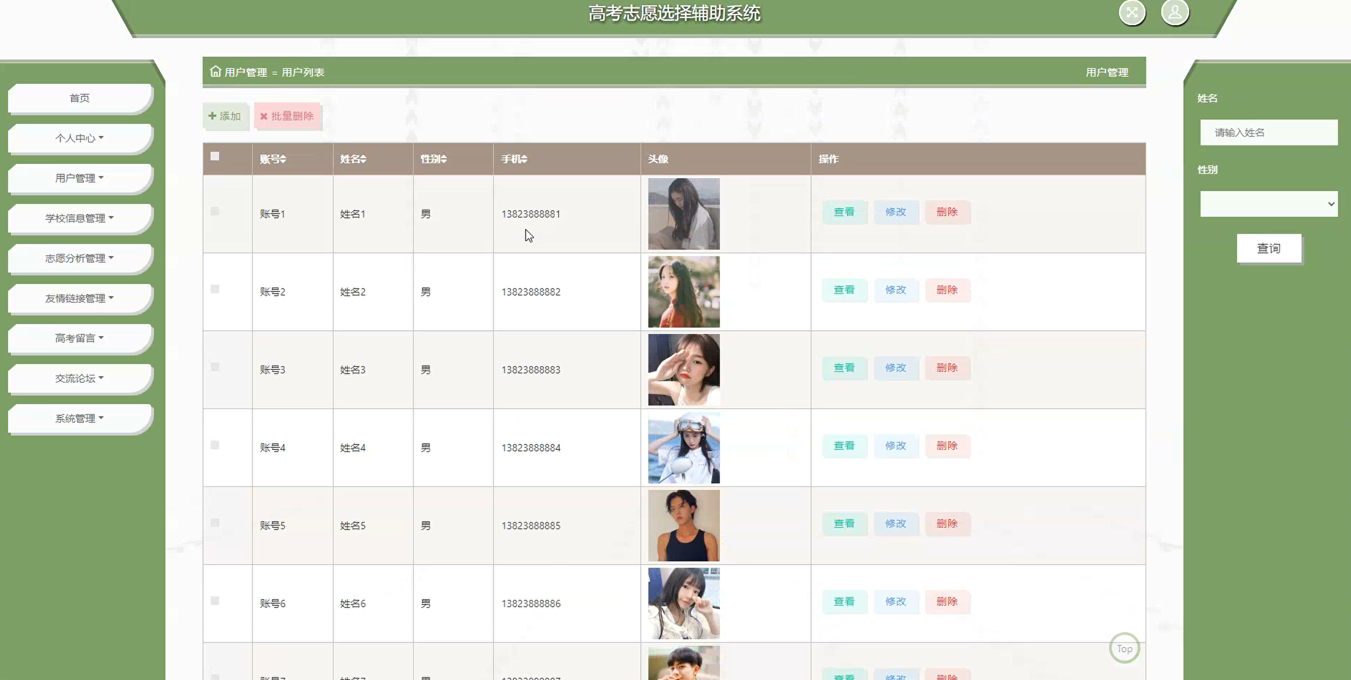Toggle the select-all checkbox in table header
The width and height of the screenshot is (1351, 680).
[215, 156]
